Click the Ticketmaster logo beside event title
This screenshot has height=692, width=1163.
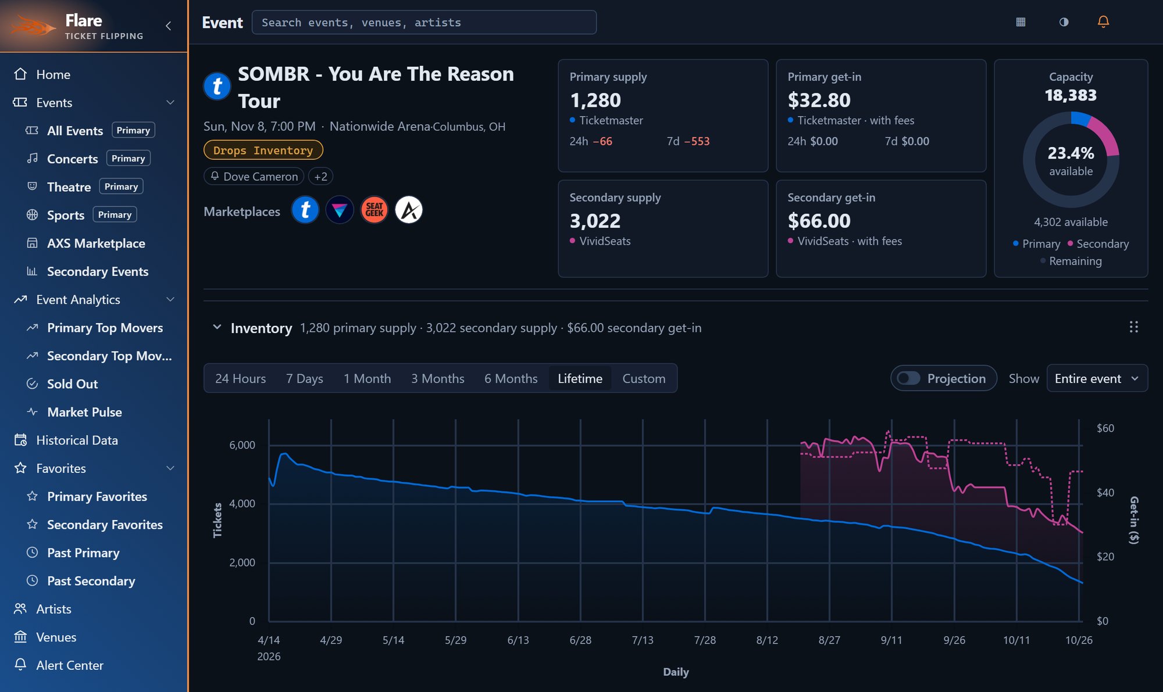point(217,87)
